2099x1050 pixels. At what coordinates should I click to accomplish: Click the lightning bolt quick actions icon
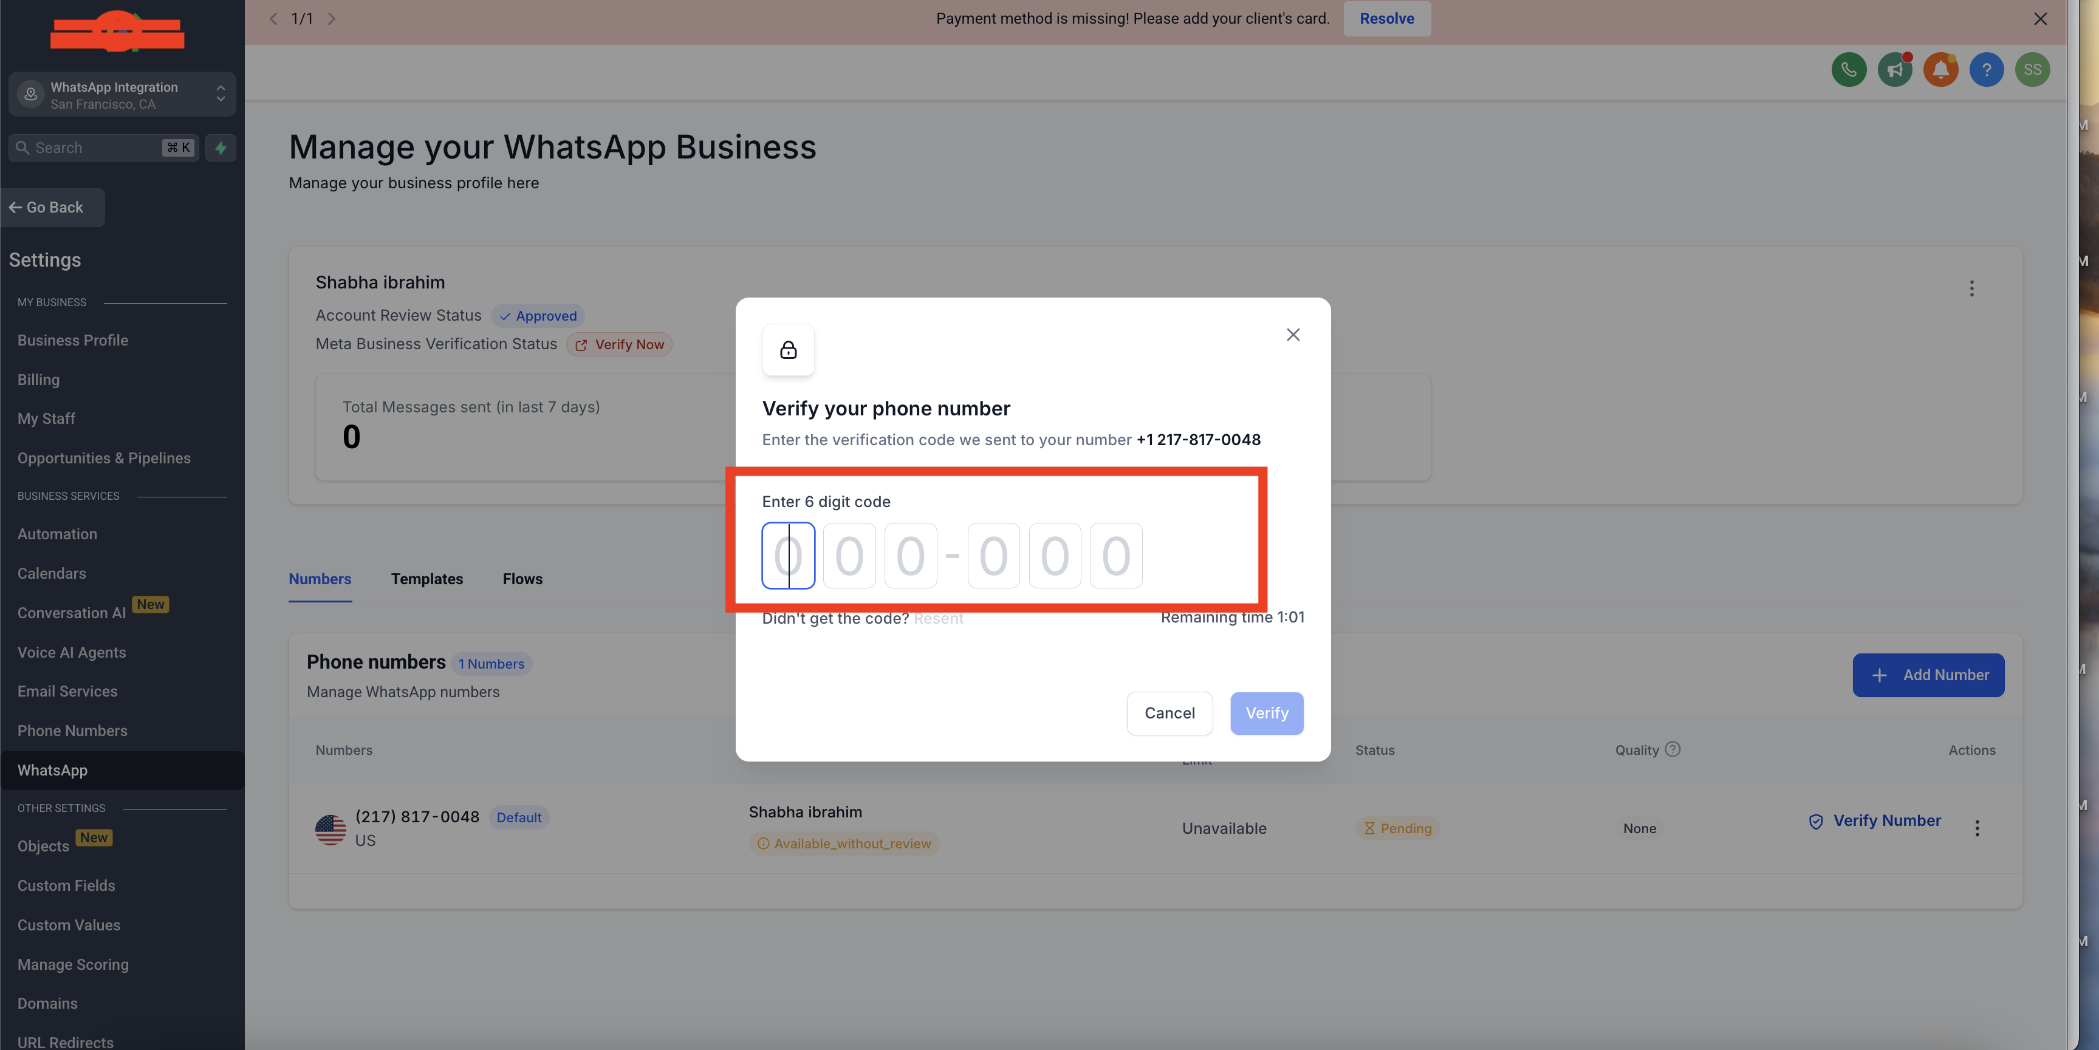[220, 148]
